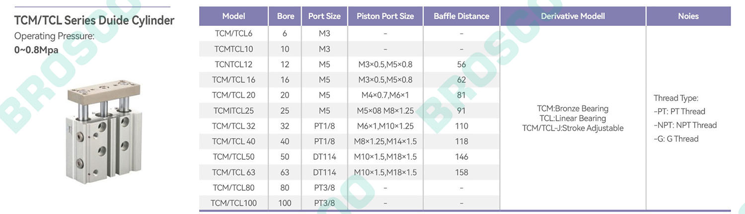Click the TCM/TCL Series Duide Cylinder title
The height and width of the screenshot is (214, 745).
[x=94, y=21]
